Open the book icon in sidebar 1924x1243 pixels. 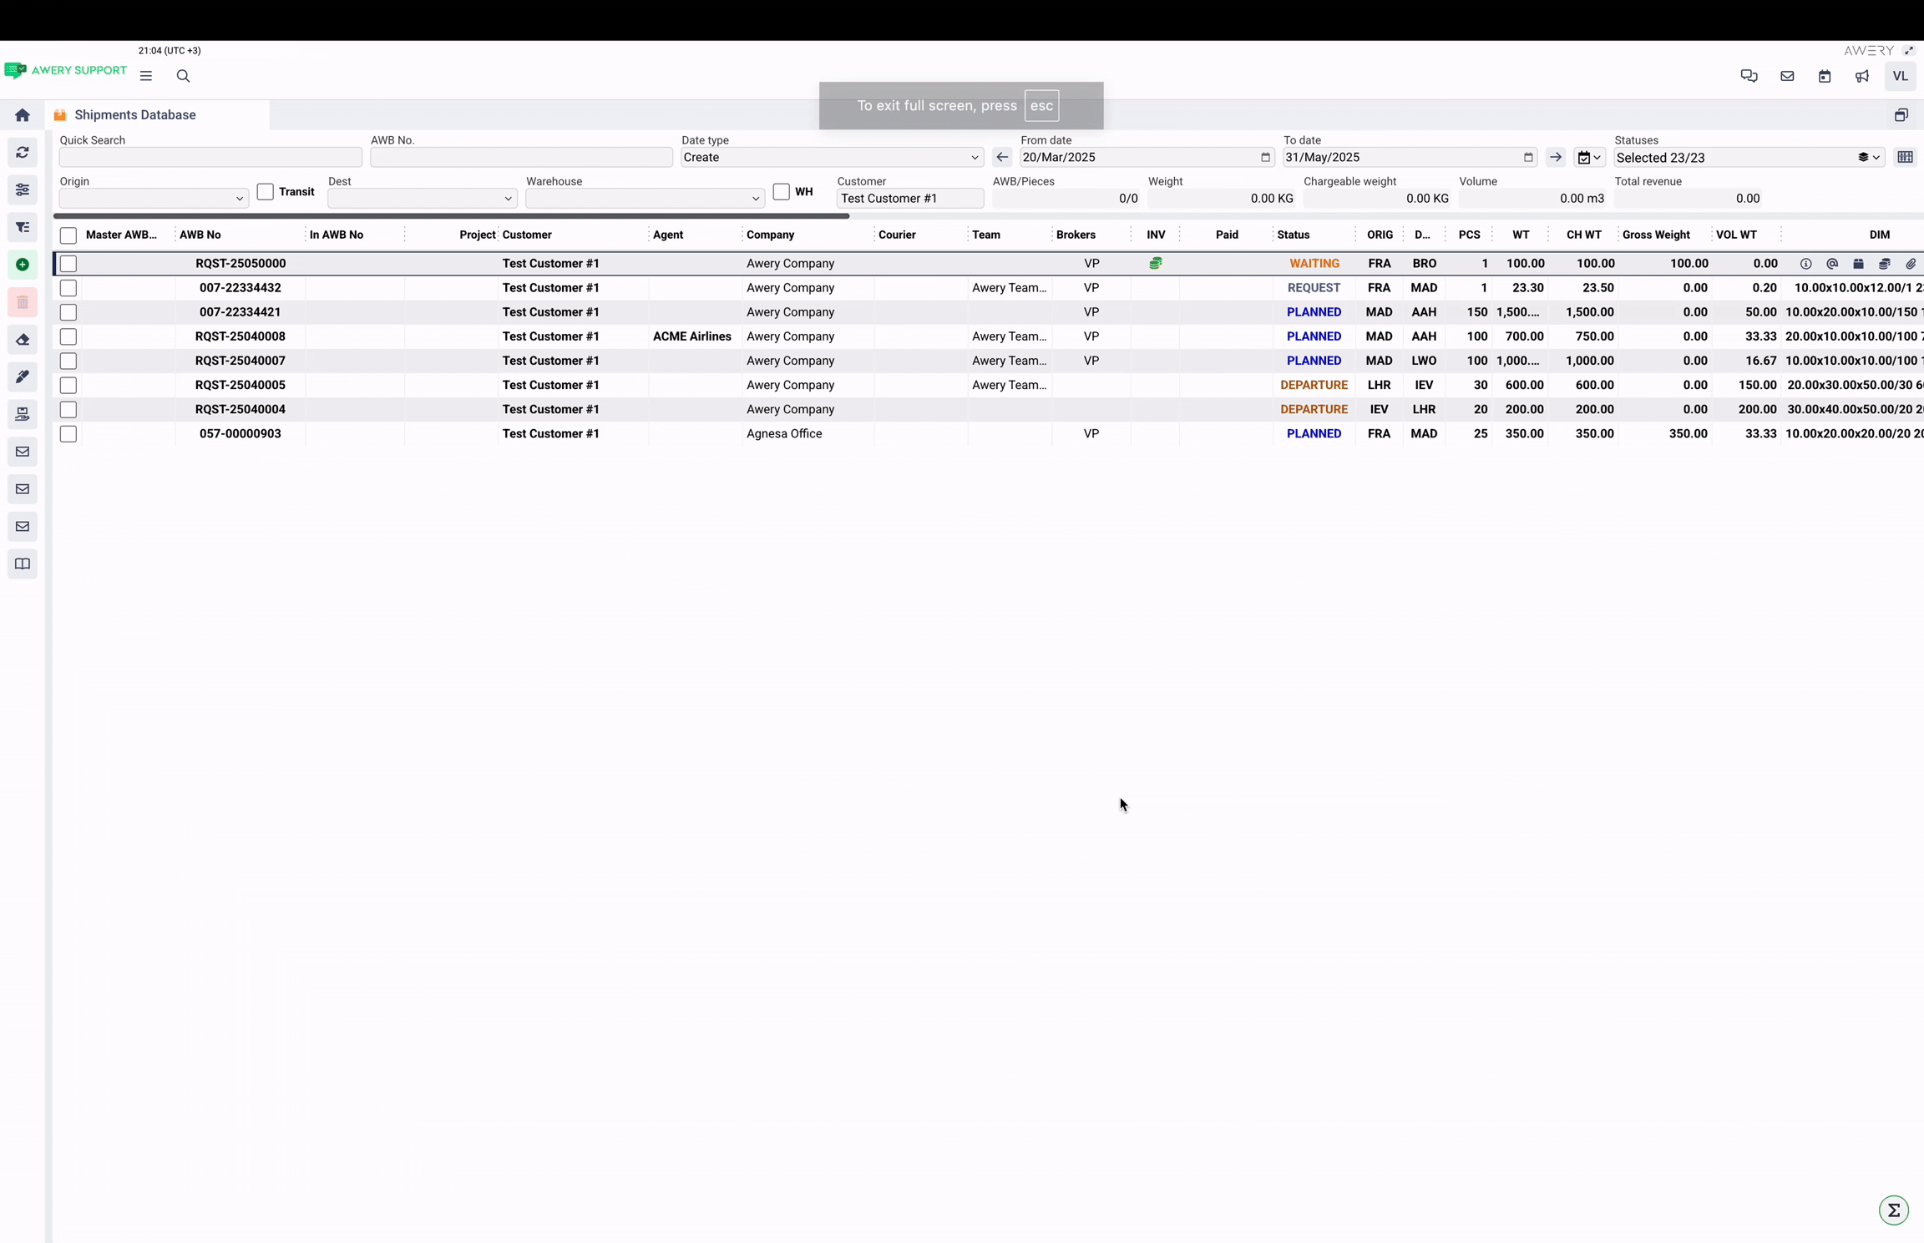point(23,564)
